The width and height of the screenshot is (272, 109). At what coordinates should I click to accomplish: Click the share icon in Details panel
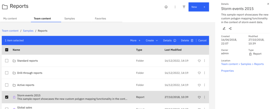[230, 28]
